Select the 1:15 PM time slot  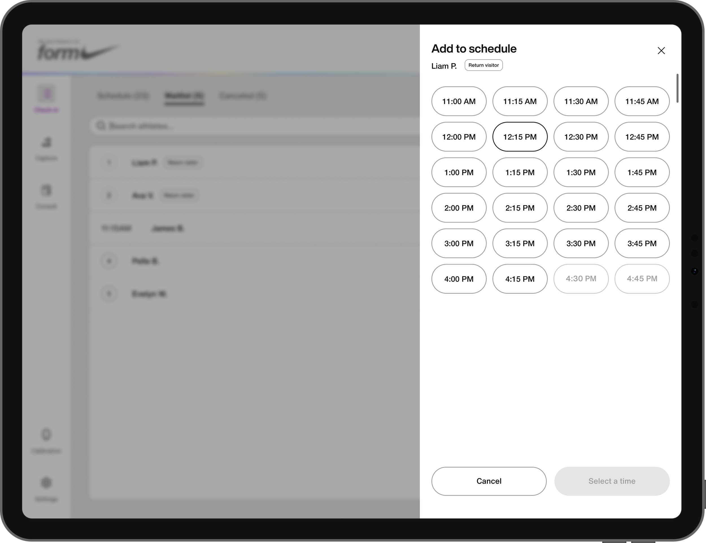point(520,172)
